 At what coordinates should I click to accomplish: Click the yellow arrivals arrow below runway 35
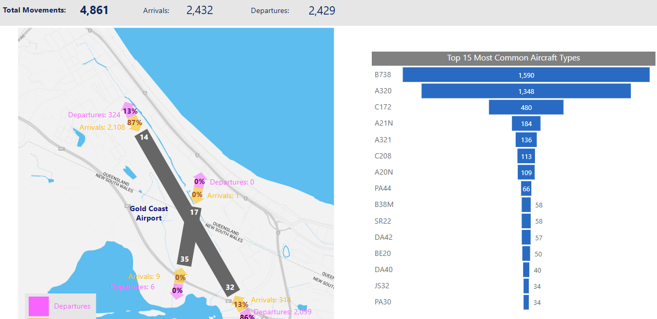(180, 277)
